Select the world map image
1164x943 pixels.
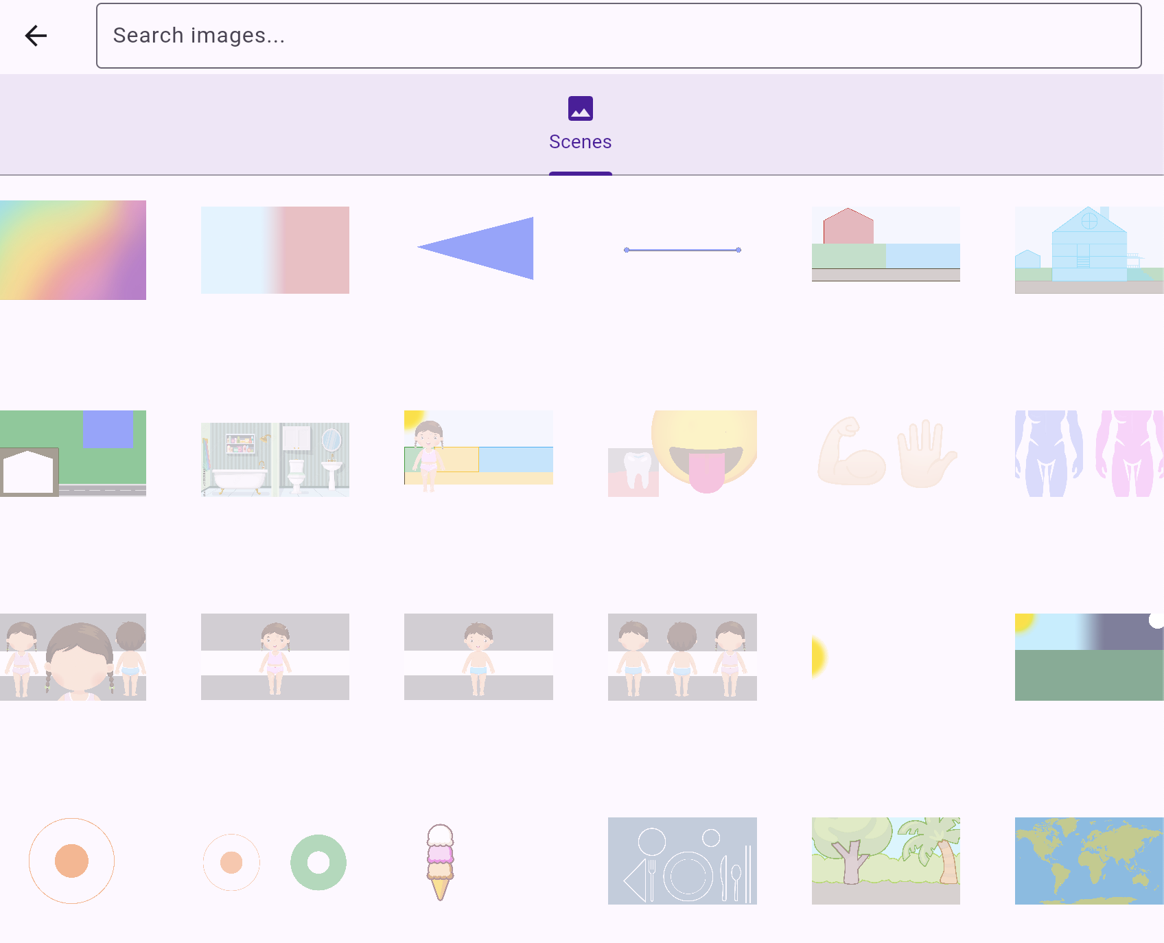pyautogui.click(x=1089, y=861)
